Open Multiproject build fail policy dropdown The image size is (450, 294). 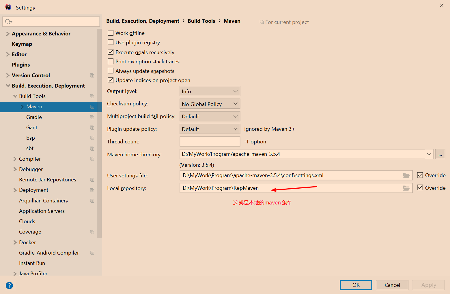[x=210, y=116]
